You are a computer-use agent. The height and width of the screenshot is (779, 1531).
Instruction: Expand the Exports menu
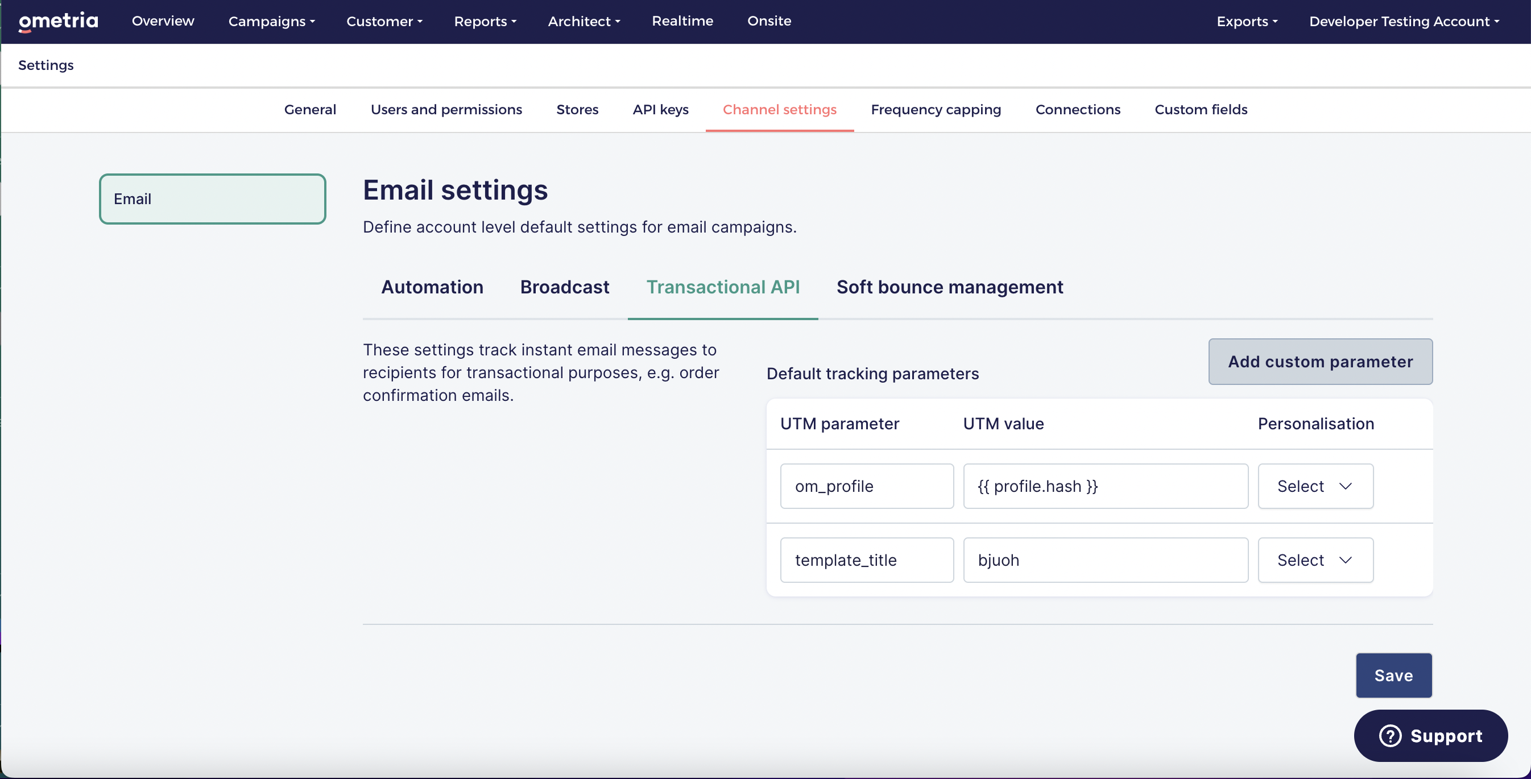(1247, 22)
